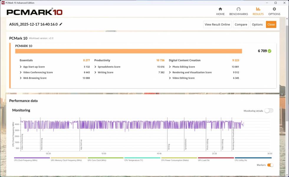289x177 pixels.
Task: Open the OPTIONS gear icon
Action: [x=274, y=9]
